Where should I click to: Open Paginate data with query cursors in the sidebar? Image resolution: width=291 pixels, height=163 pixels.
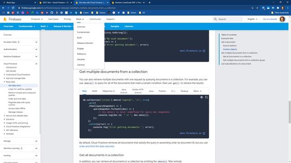pos(19,104)
